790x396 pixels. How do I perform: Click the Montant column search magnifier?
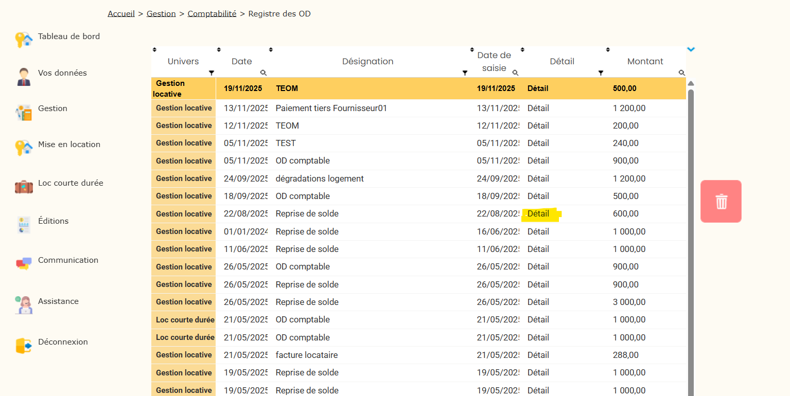coord(681,73)
